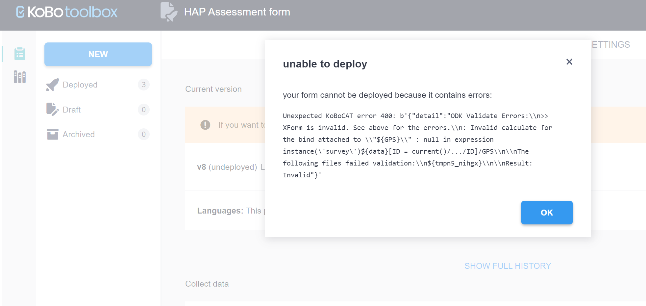
Task: Click the NEW button
Action: point(98,54)
